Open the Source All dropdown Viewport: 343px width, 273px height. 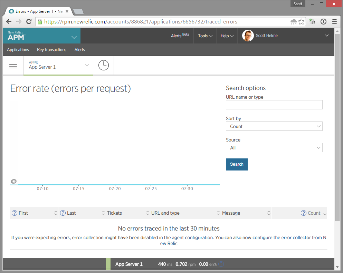[274, 147]
